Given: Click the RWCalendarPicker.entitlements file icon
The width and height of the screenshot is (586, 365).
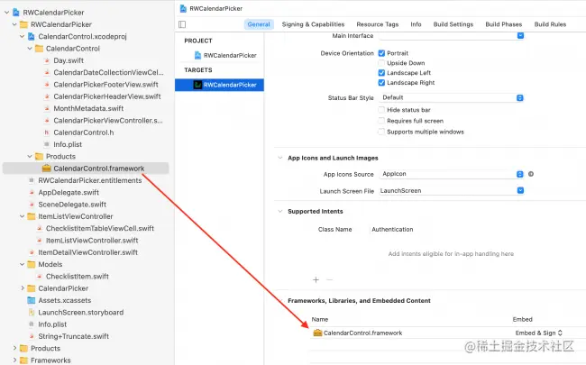Looking at the screenshot, I should (x=32, y=180).
